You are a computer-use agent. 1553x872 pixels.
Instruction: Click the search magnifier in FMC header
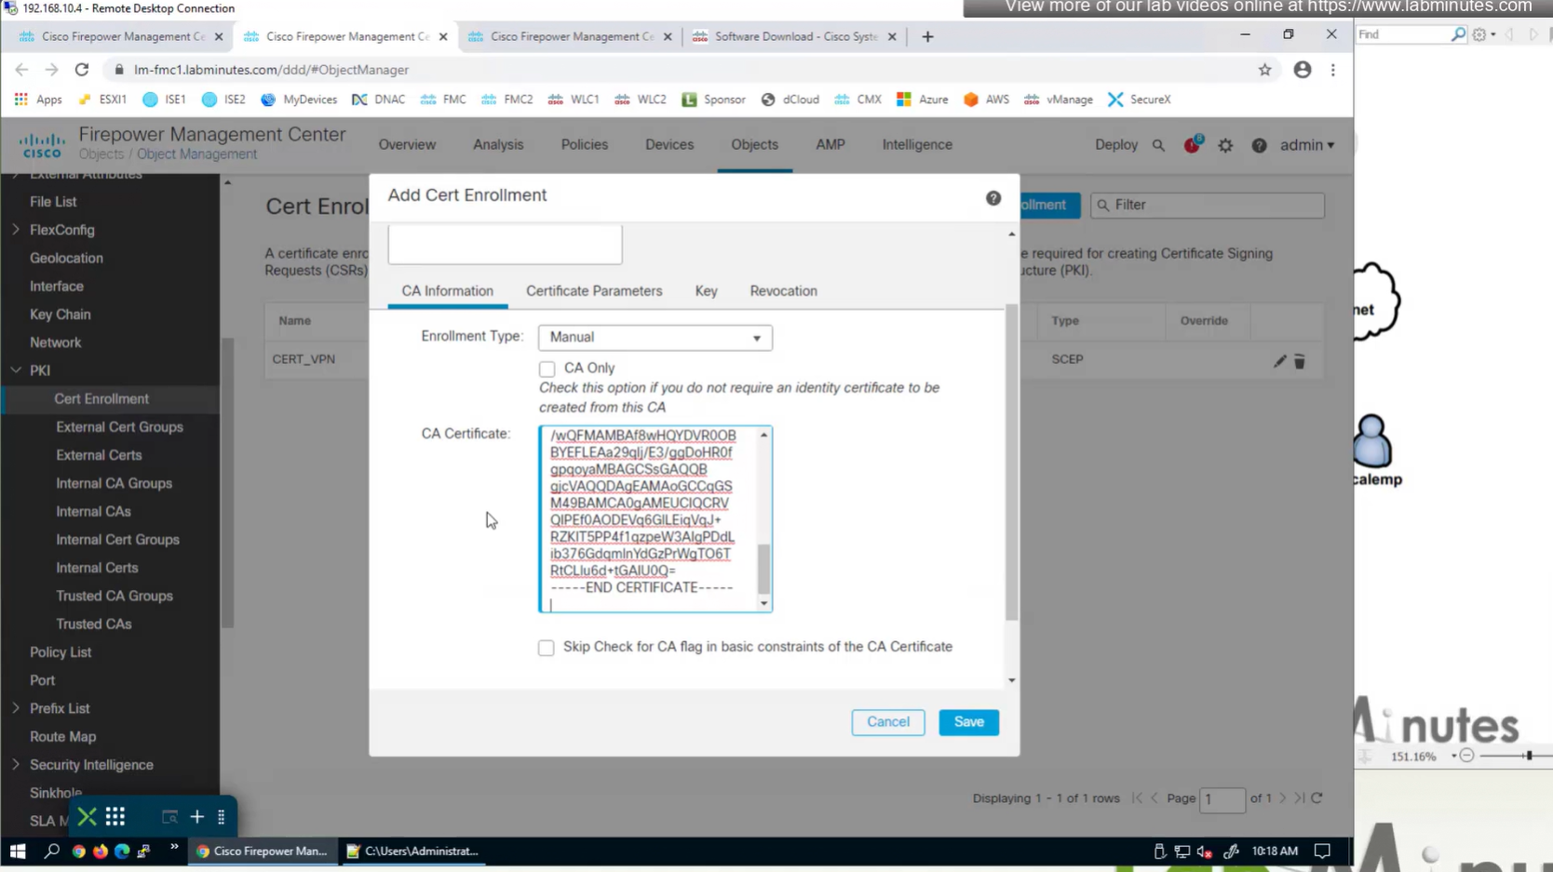pos(1158,145)
